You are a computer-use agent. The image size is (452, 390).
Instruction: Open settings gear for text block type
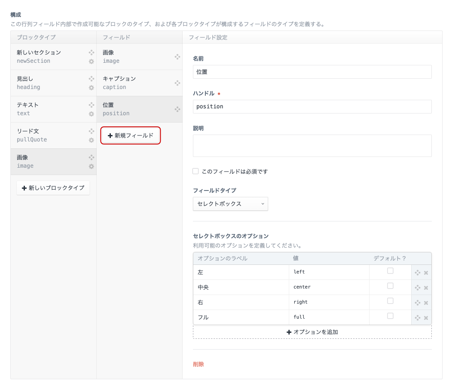click(91, 114)
